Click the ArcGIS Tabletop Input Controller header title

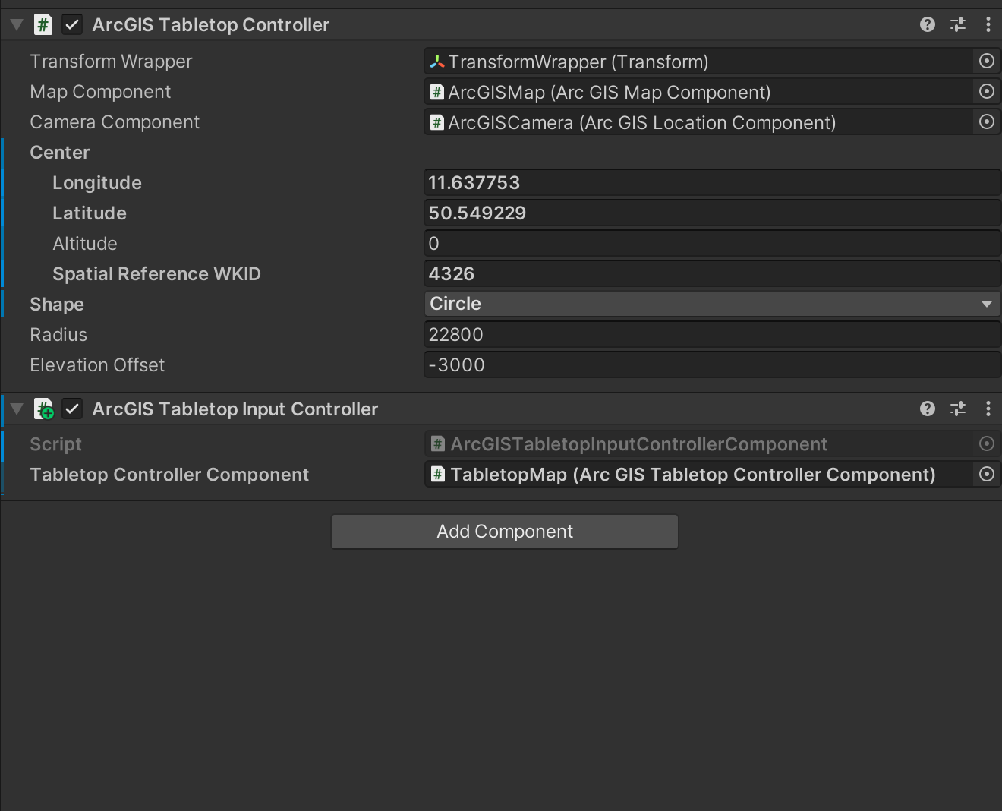(235, 409)
